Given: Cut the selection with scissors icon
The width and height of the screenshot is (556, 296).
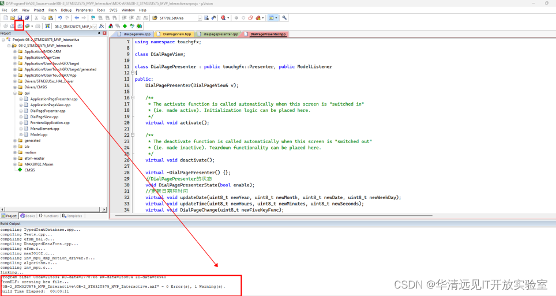Looking at the screenshot, I should pos(36,18).
